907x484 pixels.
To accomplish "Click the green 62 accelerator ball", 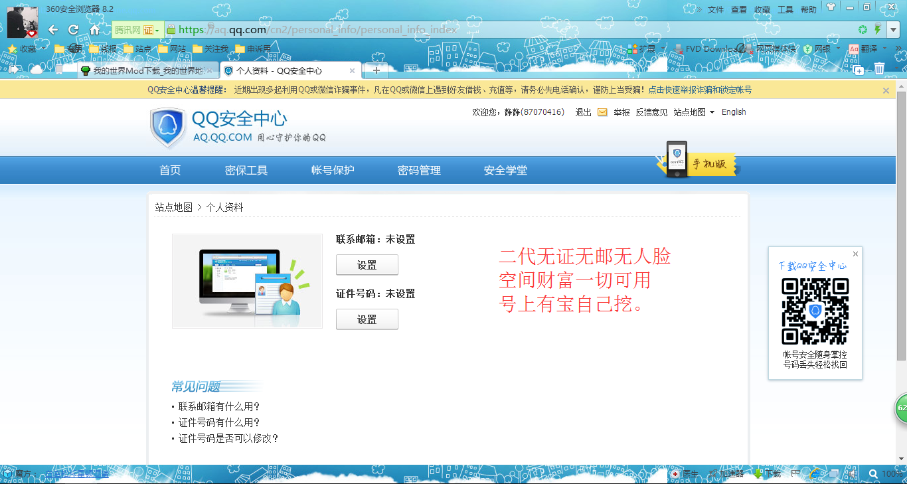I will click(900, 407).
